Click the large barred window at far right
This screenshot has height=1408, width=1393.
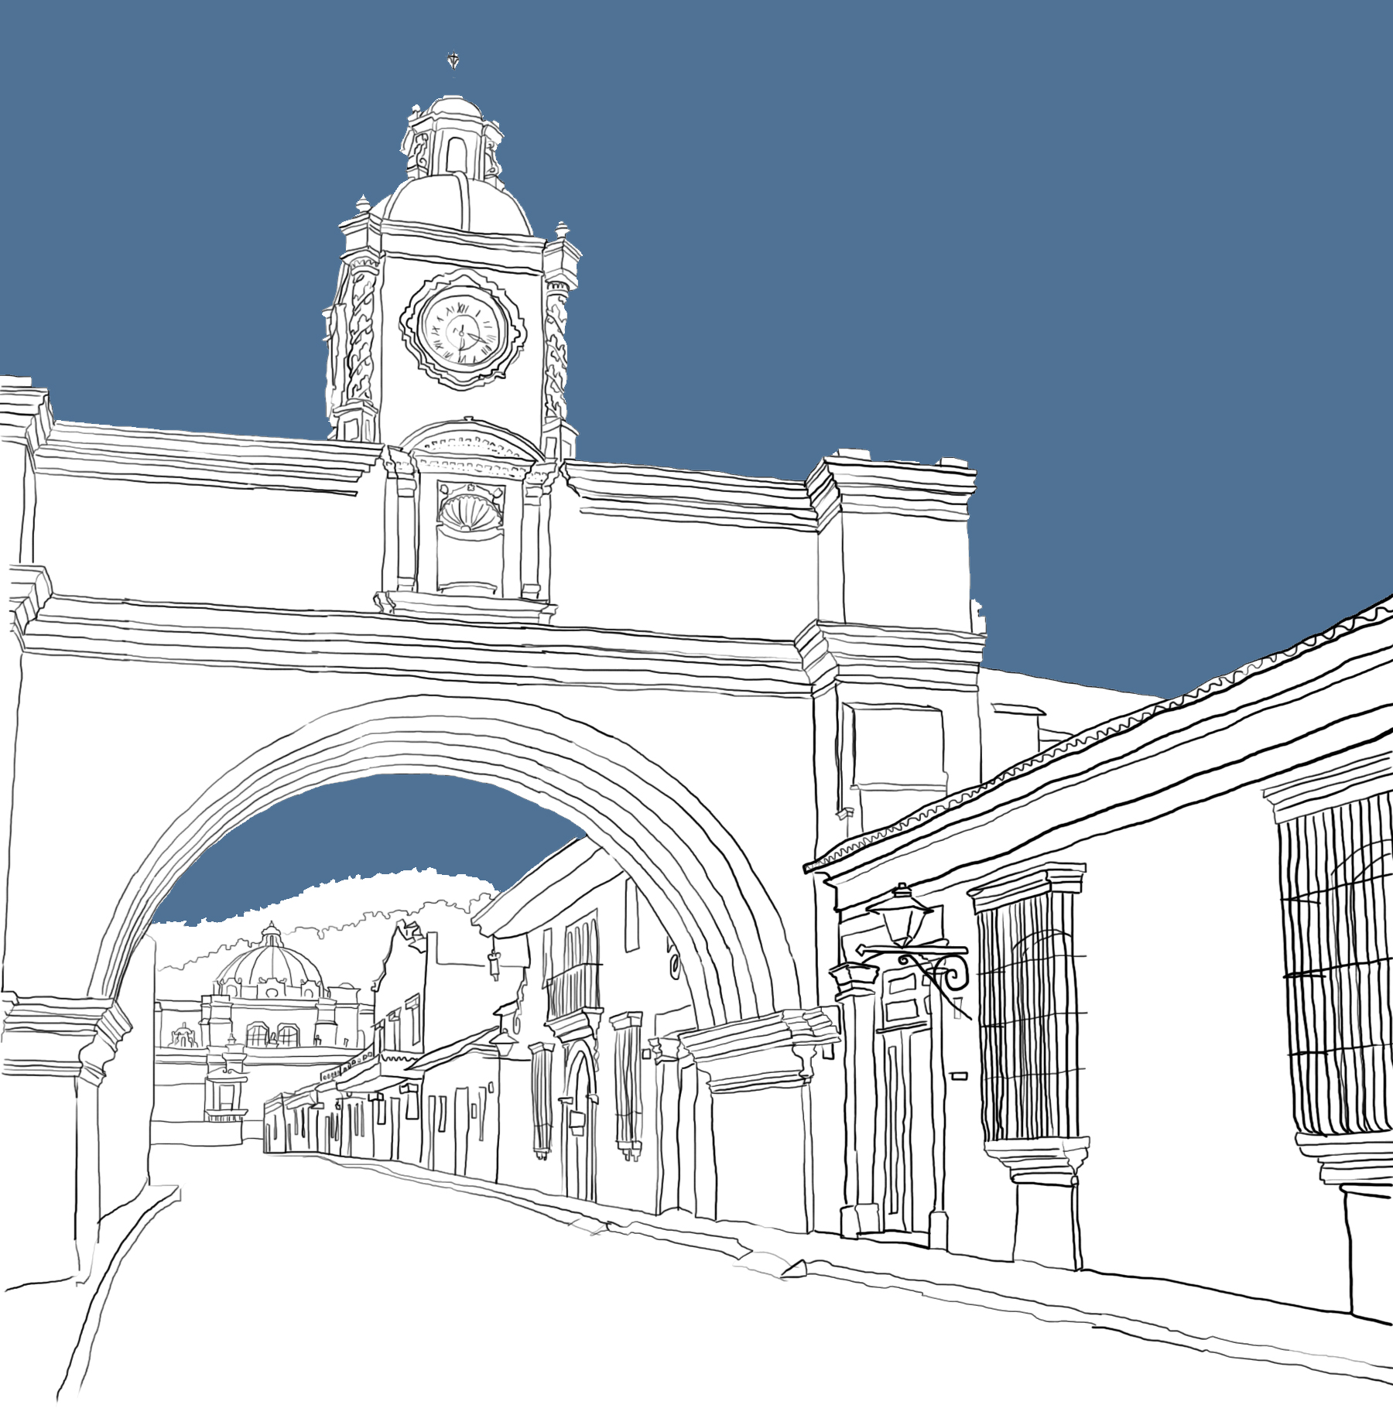tap(1335, 967)
